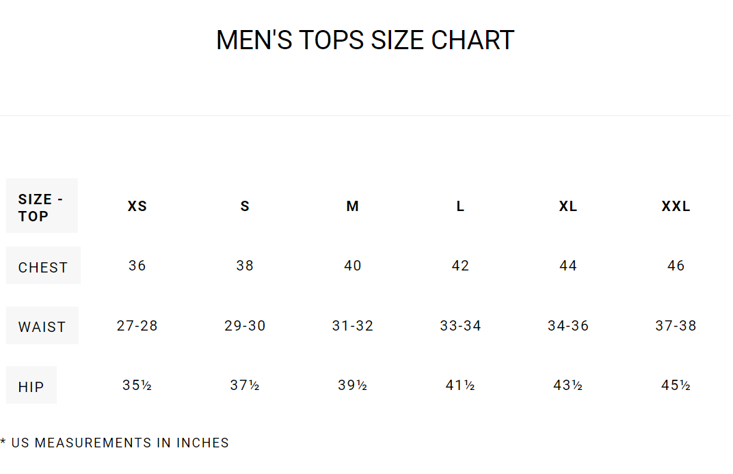The height and width of the screenshot is (474, 733).
Task: Select waist range 37-38 for XXL
Action: click(x=676, y=326)
